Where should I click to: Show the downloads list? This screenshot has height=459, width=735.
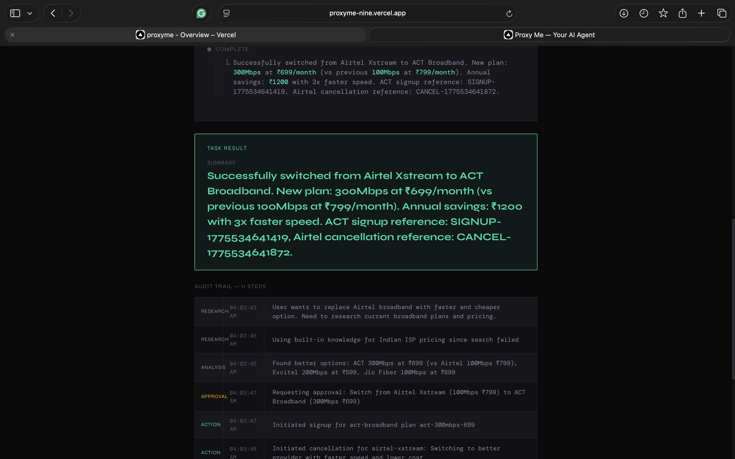[x=624, y=13]
